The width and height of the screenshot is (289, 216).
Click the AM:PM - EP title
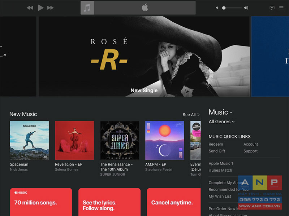click(x=156, y=164)
